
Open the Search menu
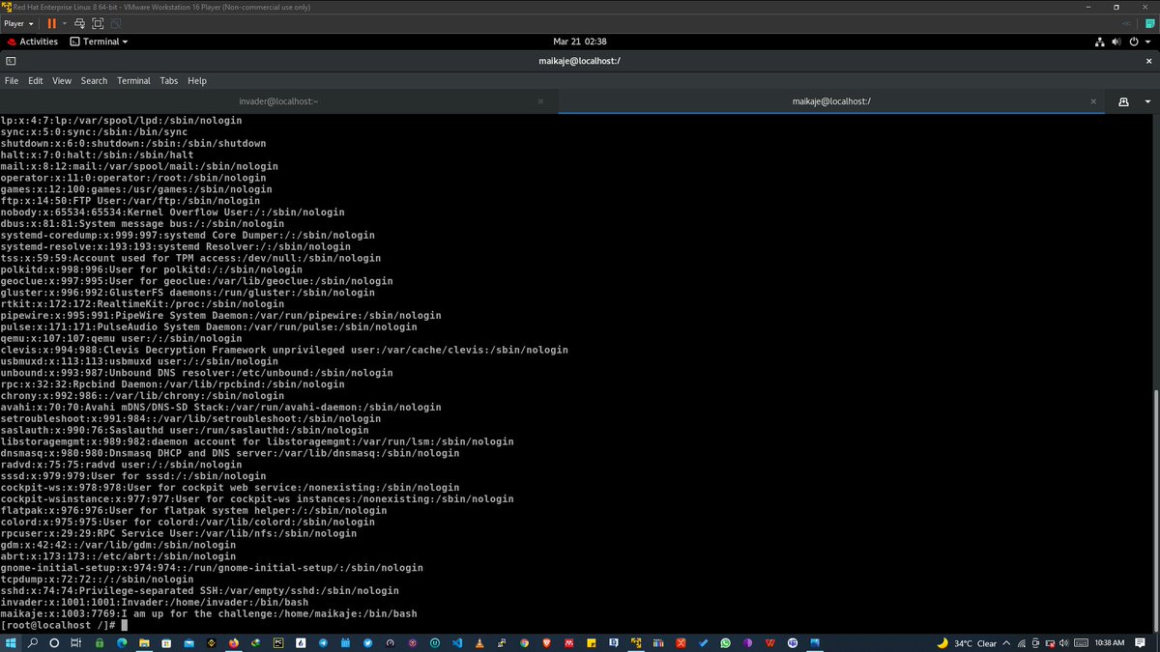[x=95, y=81]
